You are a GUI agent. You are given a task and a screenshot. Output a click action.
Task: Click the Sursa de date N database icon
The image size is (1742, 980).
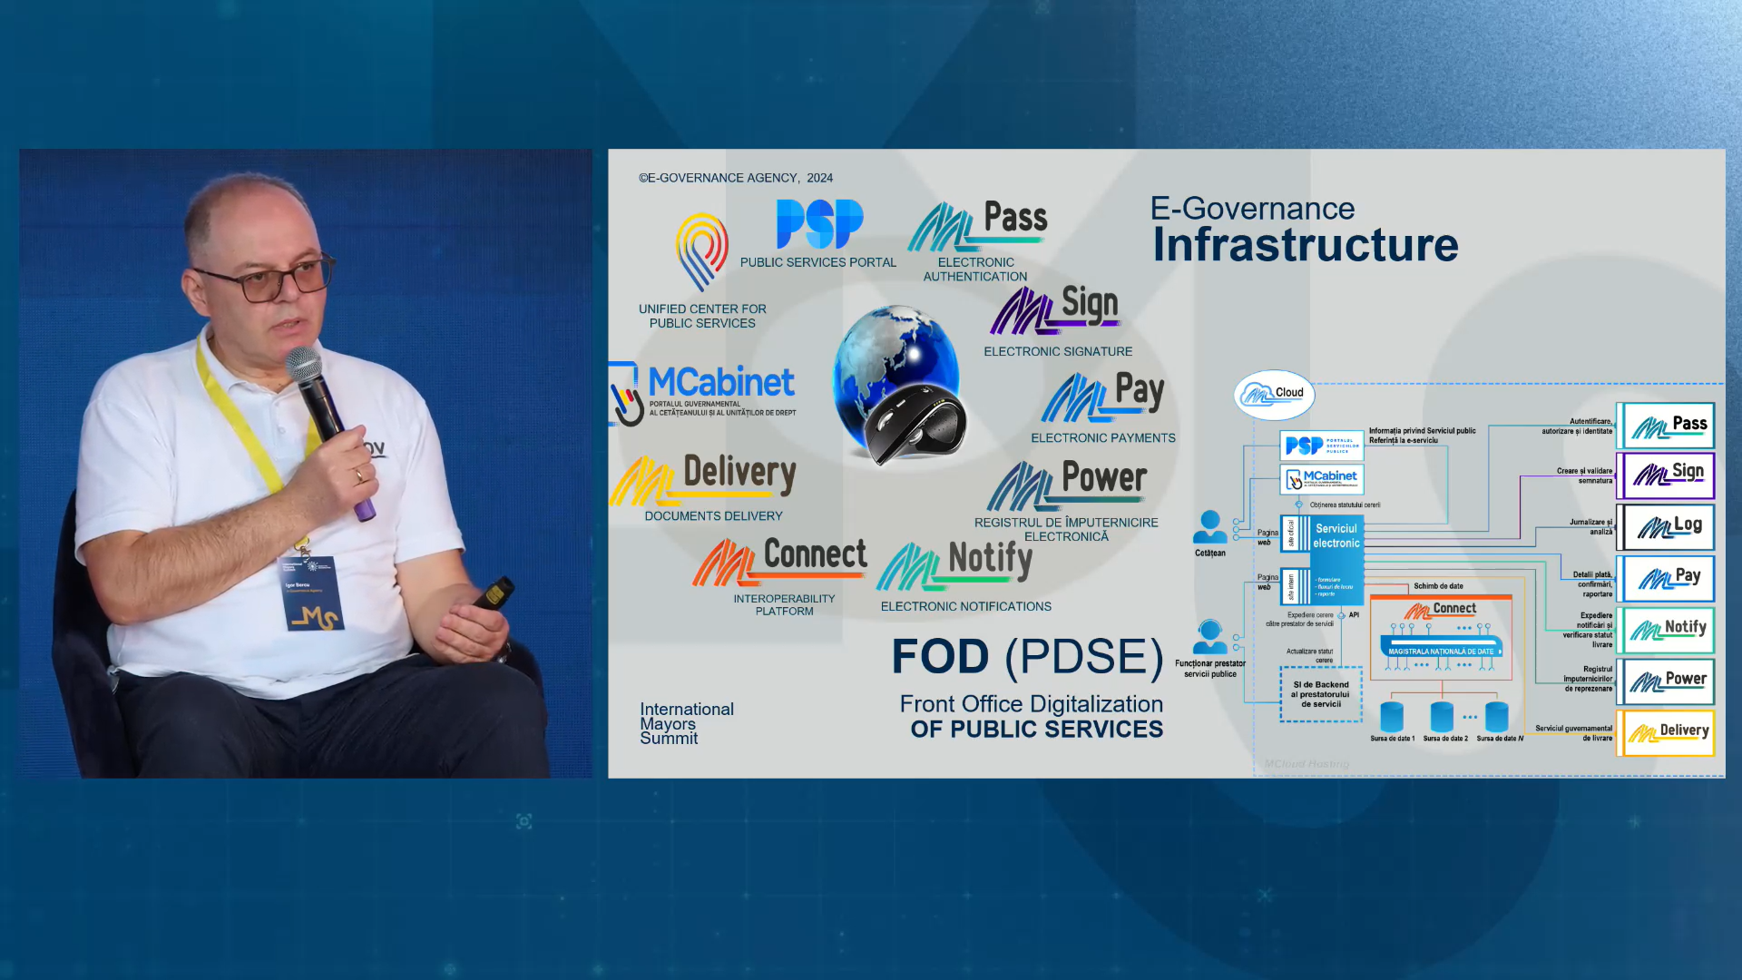pyautogui.click(x=1497, y=716)
